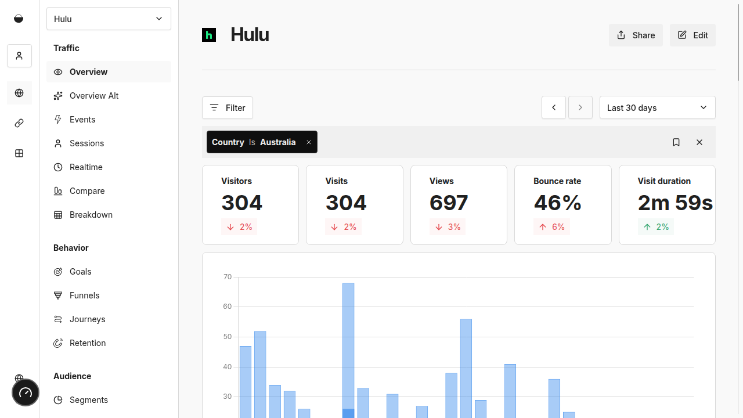Open the Filter button
This screenshot has width=743, height=418.
click(228, 107)
